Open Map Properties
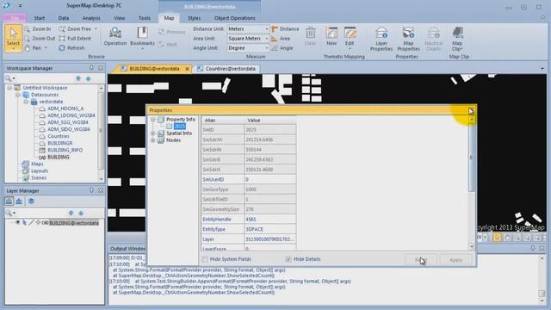The height and width of the screenshot is (310, 551). click(x=408, y=39)
